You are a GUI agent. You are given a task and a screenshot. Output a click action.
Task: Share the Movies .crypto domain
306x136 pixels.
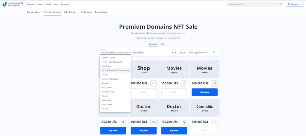pos(184,84)
